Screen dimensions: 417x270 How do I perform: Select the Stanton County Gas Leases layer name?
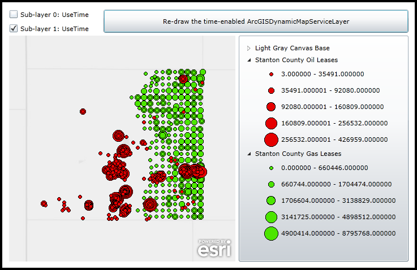click(298, 154)
